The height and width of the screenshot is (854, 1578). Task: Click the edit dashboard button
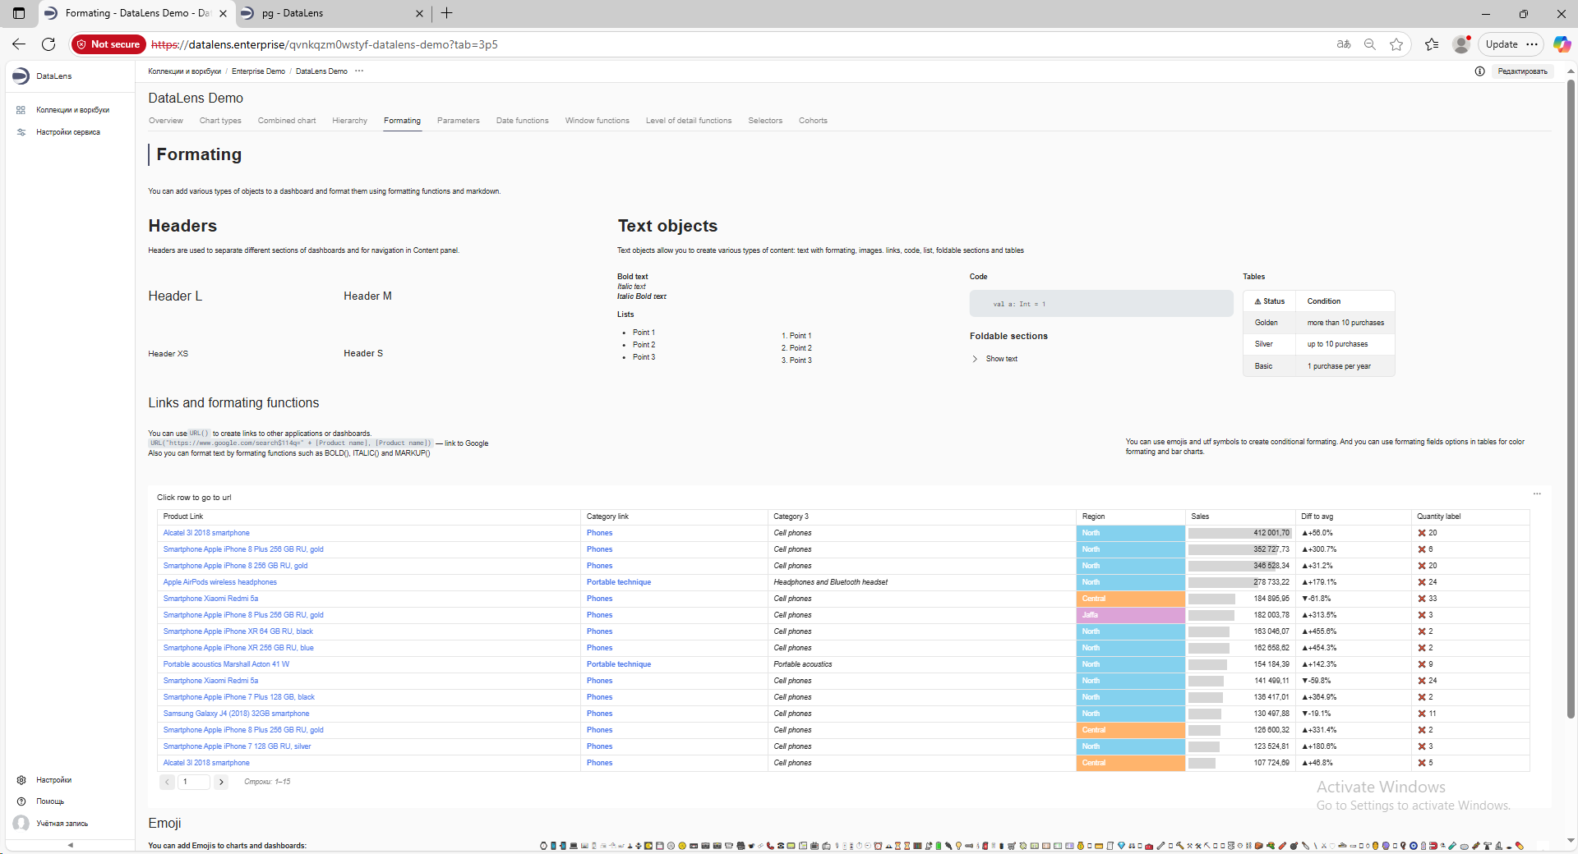click(1522, 71)
